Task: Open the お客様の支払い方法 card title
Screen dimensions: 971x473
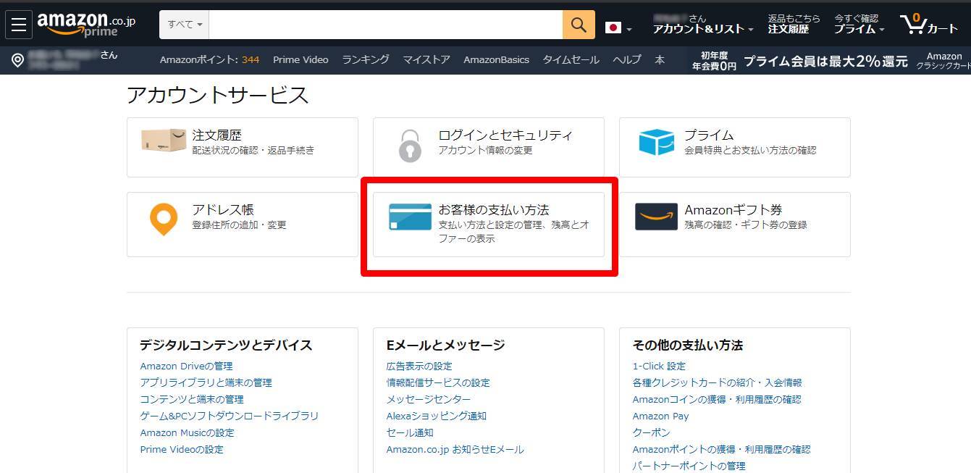Action: [x=493, y=210]
